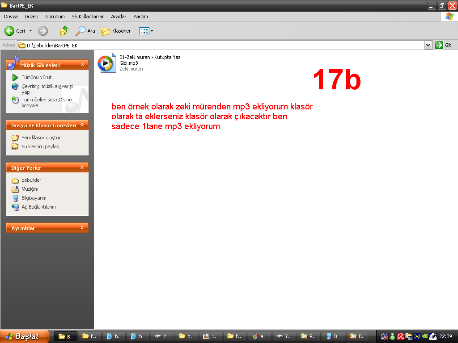Click the pebuilder folder icon
Screen dimensions: 458x343
click(x=15, y=180)
